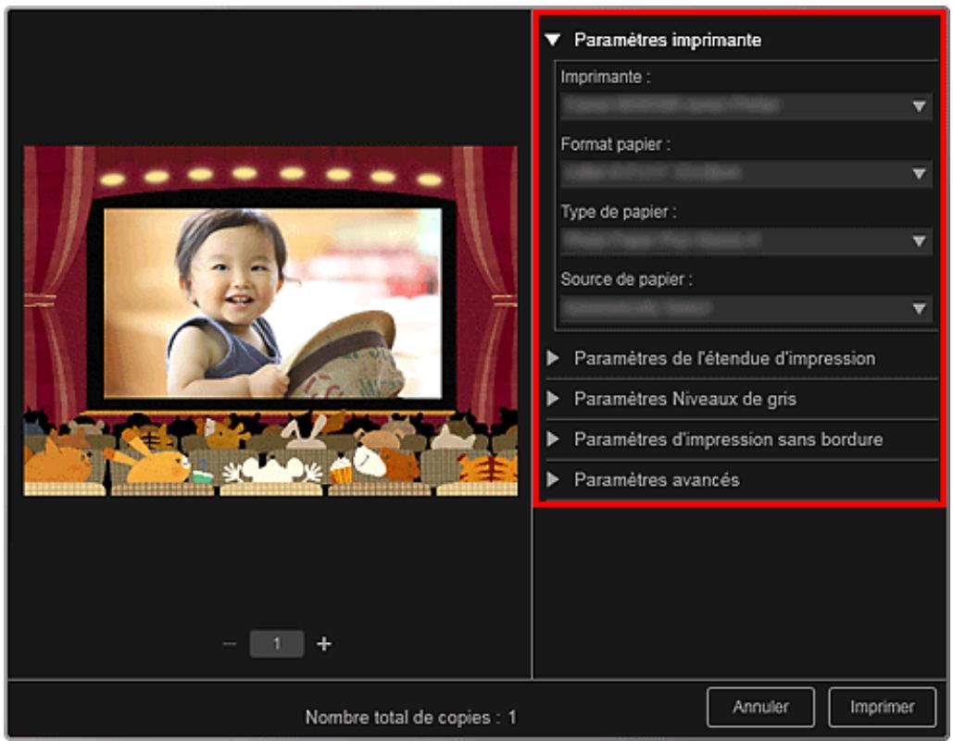Select the Paramètres Niveaux de gris label
953x741 pixels.
click(x=684, y=400)
